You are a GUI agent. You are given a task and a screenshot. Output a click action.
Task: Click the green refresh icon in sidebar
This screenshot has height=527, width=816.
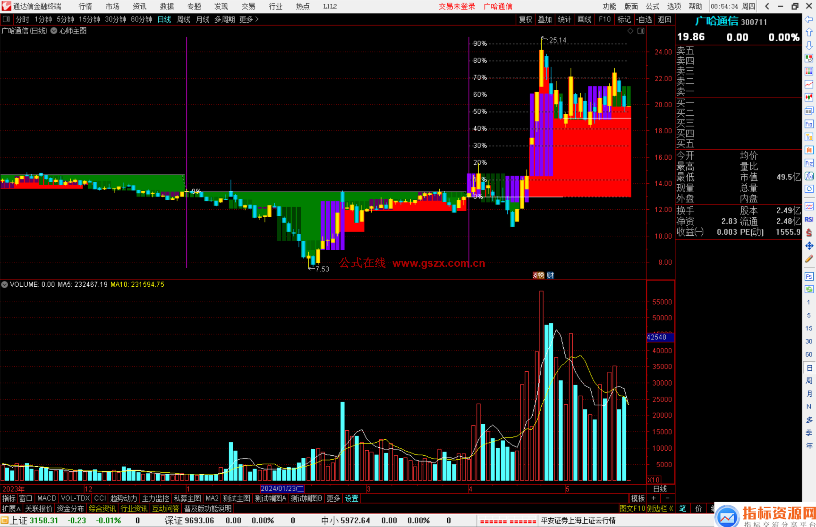coord(809,289)
